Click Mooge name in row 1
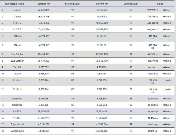The width and height of the screenshot is (176, 135). pyautogui.click(x=17, y=10)
